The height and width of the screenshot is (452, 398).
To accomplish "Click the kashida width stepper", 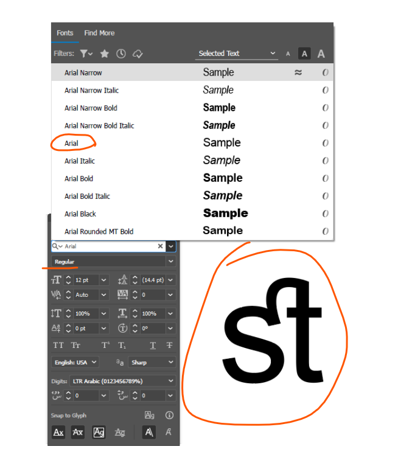I will click(68, 395).
